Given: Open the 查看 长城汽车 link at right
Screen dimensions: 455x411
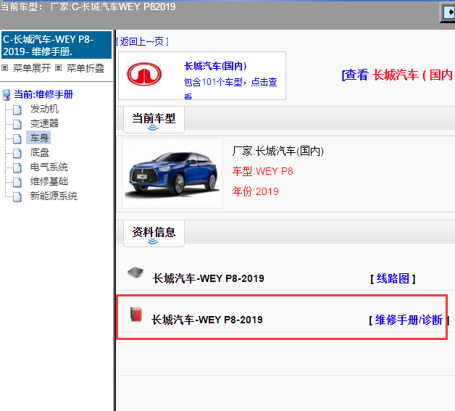Looking at the screenshot, I should coord(398,75).
